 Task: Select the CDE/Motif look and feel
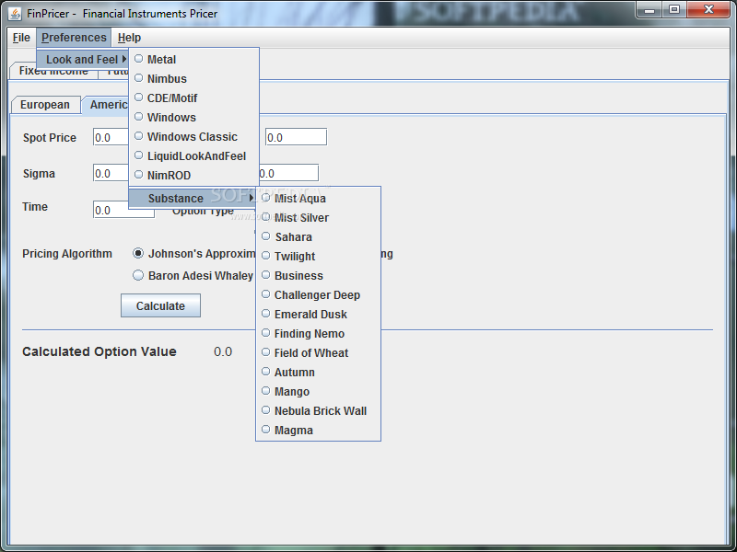point(193,98)
